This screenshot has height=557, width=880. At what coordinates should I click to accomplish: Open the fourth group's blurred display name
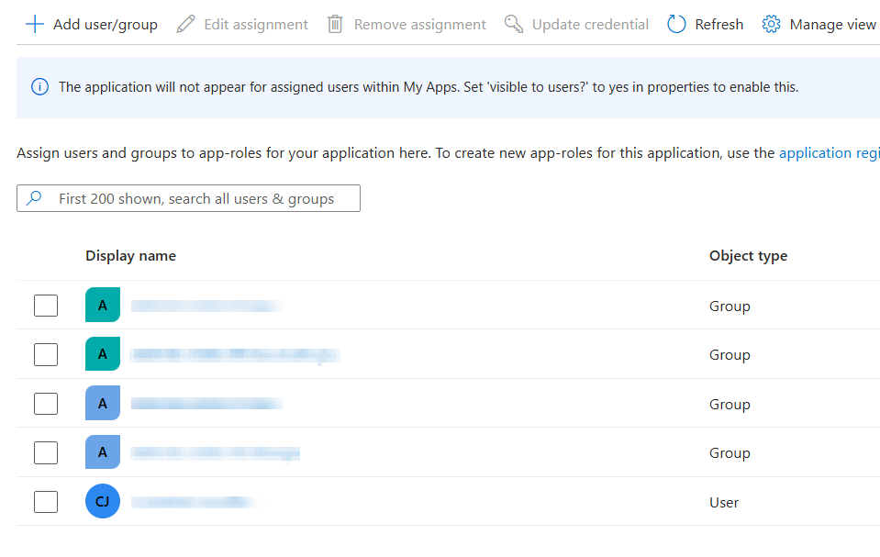click(216, 453)
